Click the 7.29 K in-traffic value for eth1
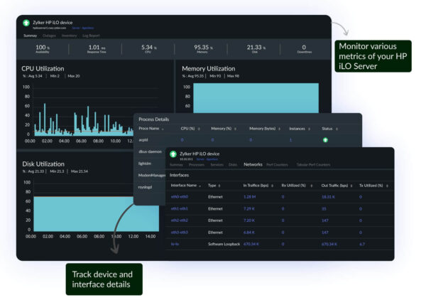This screenshot has width=426, height=300. [x=249, y=208]
